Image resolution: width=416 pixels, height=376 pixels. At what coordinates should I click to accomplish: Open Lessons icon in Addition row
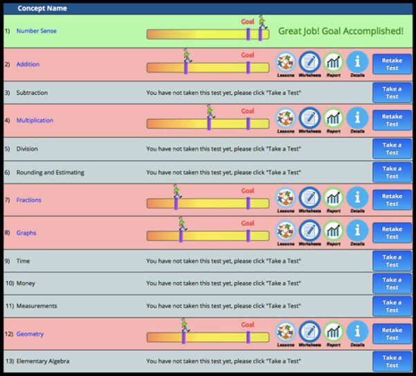click(x=285, y=62)
